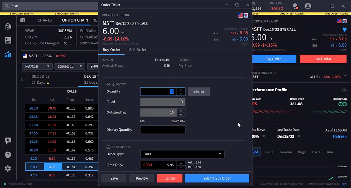Click the Display Quantity input field

tap(163, 130)
